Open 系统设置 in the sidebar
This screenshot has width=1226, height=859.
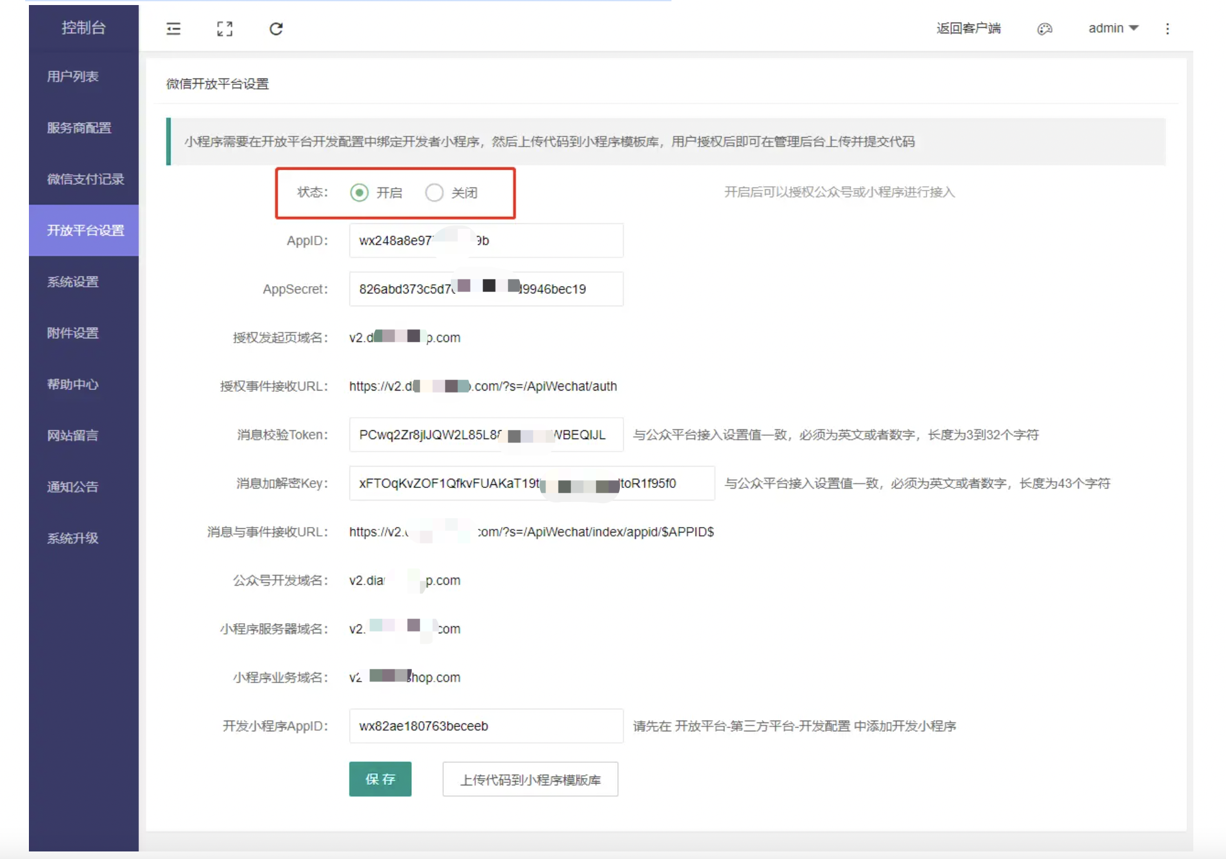(84, 282)
